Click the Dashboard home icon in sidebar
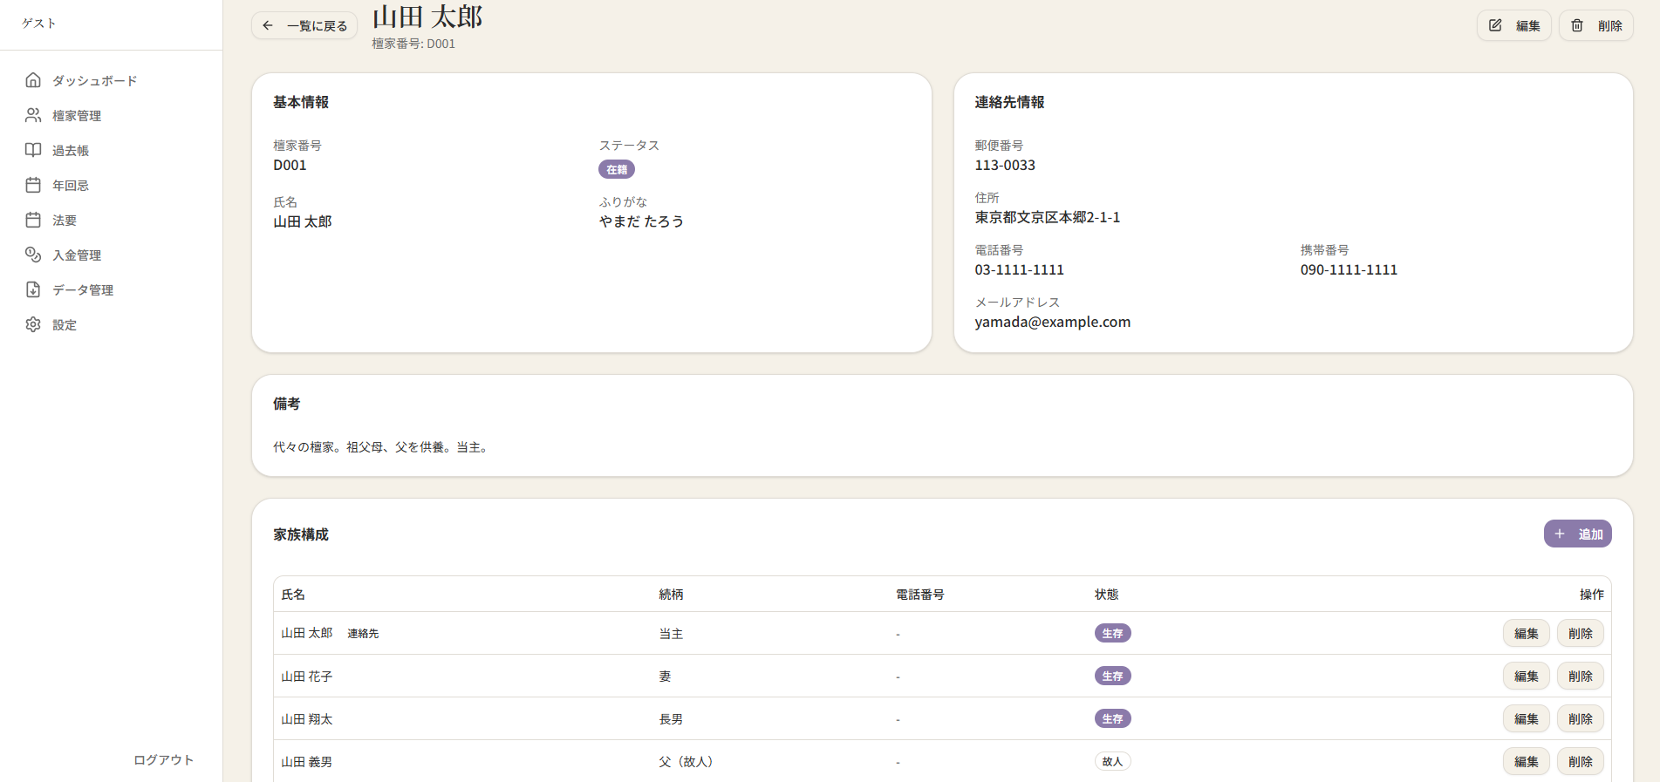 pyautogui.click(x=33, y=80)
